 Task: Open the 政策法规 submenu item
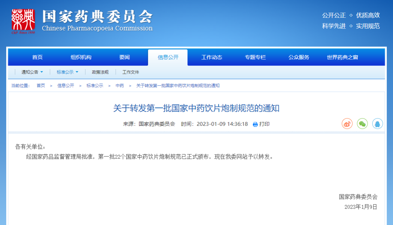pos(100,72)
